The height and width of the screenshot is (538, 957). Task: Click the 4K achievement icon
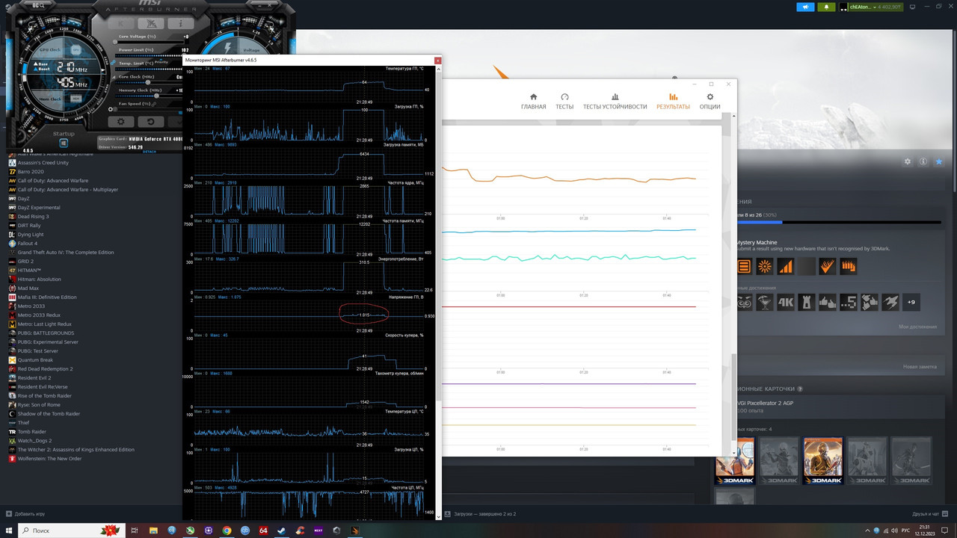(x=786, y=302)
